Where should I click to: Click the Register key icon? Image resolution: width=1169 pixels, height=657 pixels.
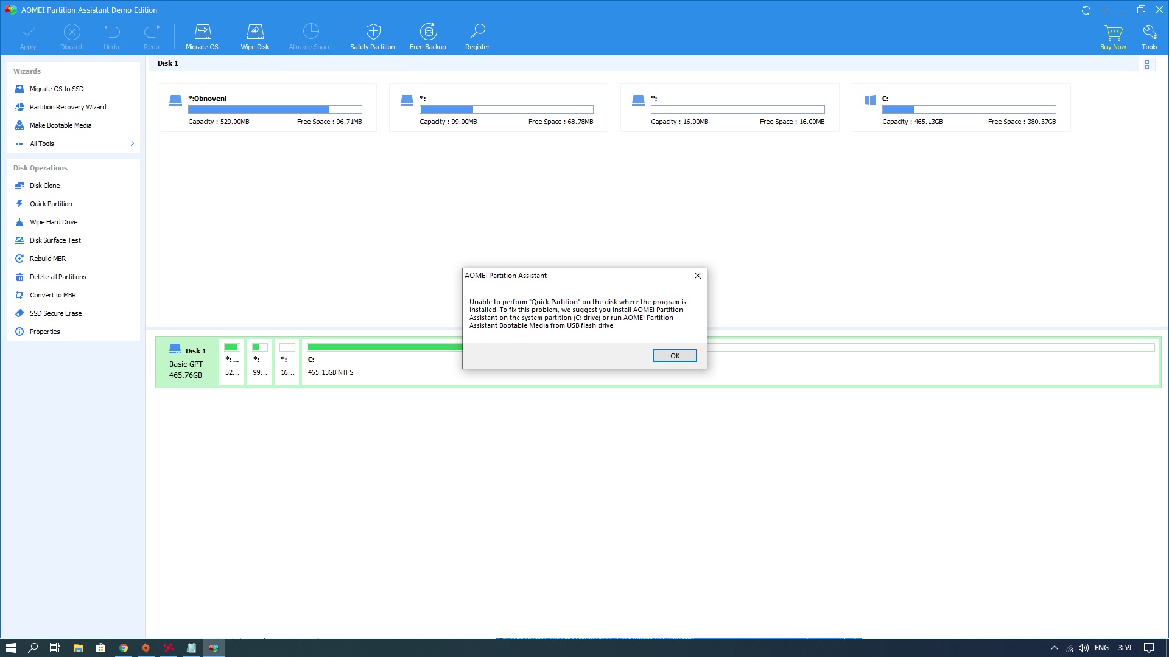(477, 32)
